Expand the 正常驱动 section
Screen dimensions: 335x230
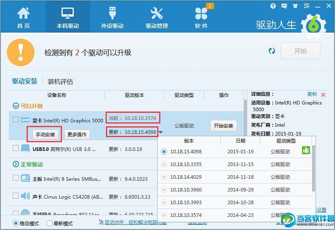(x=16, y=164)
